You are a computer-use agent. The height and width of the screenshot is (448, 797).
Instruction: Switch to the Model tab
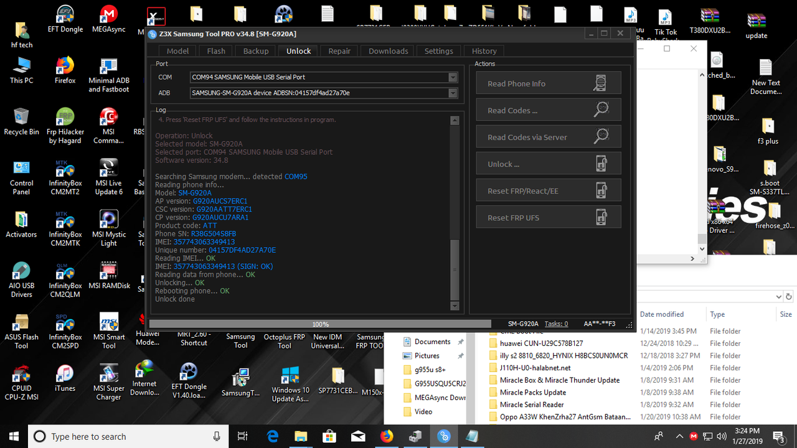178,51
